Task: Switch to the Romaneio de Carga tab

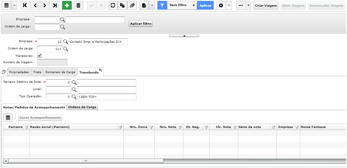Action: coord(60,72)
